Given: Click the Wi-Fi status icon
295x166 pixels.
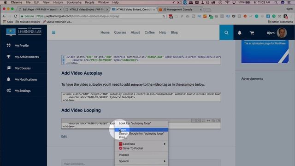Looking at the screenshot, I should [x=227, y=2].
